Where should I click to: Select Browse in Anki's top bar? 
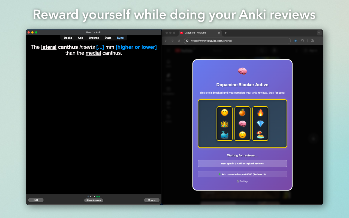[94, 38]
